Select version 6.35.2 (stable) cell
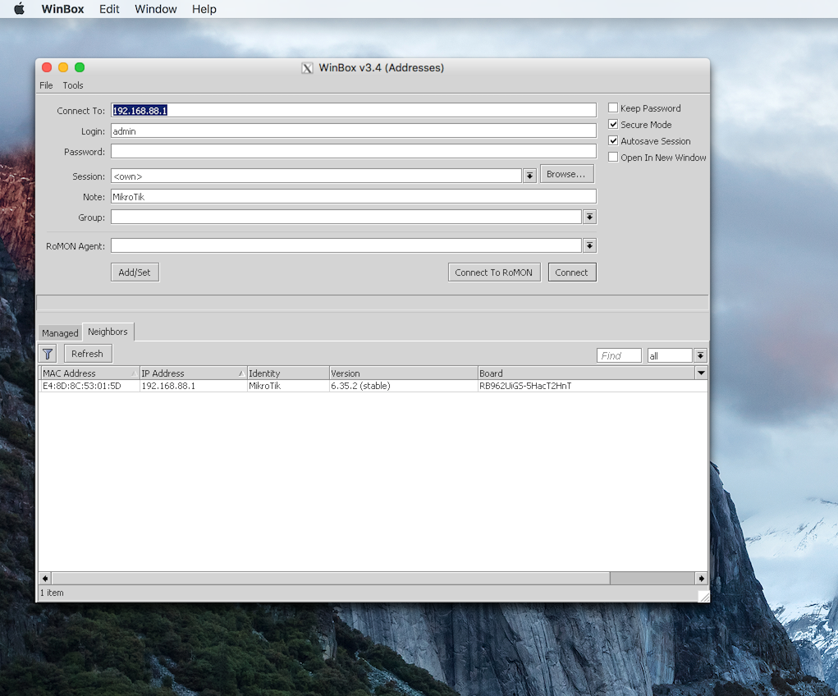This screenshot has width=838, height=696. coord(404,386)
